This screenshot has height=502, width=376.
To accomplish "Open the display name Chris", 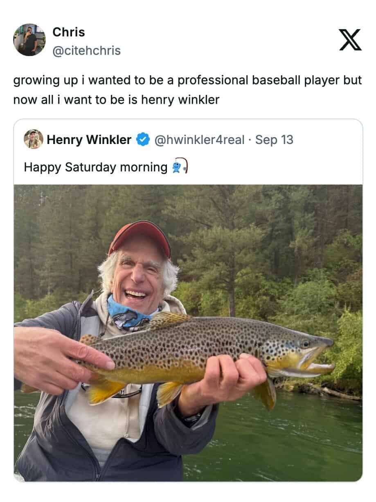I will tap(69, 32).
